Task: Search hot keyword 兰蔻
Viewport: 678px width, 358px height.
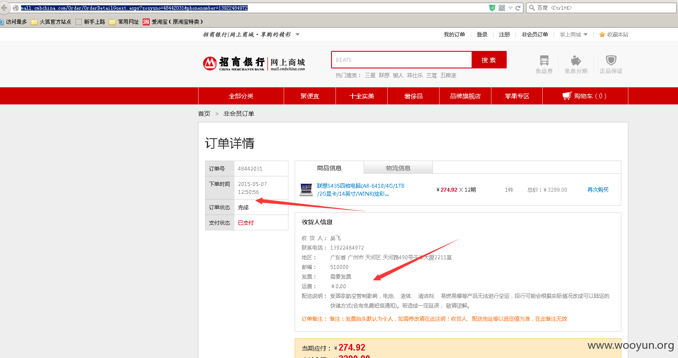Action: click(432, 75)
